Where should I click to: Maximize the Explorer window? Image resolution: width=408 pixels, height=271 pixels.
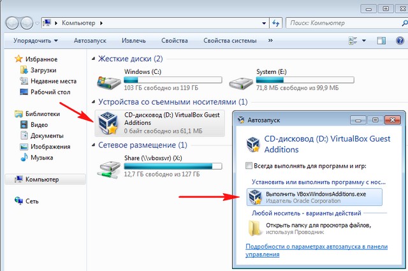pos(386,9)
